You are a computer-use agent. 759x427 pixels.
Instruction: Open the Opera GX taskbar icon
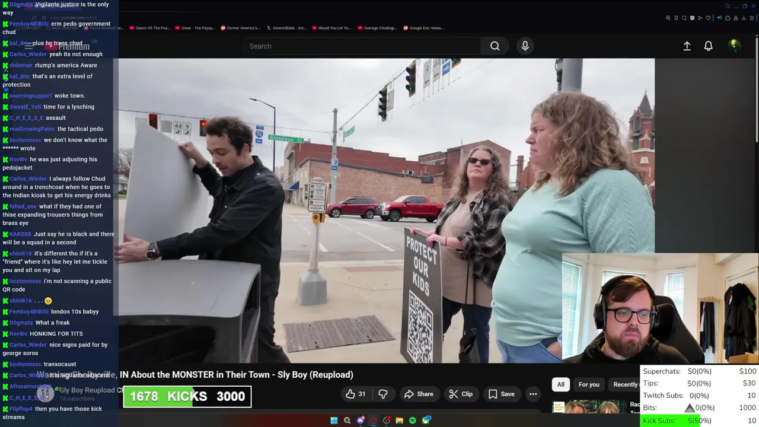point(374,420)
